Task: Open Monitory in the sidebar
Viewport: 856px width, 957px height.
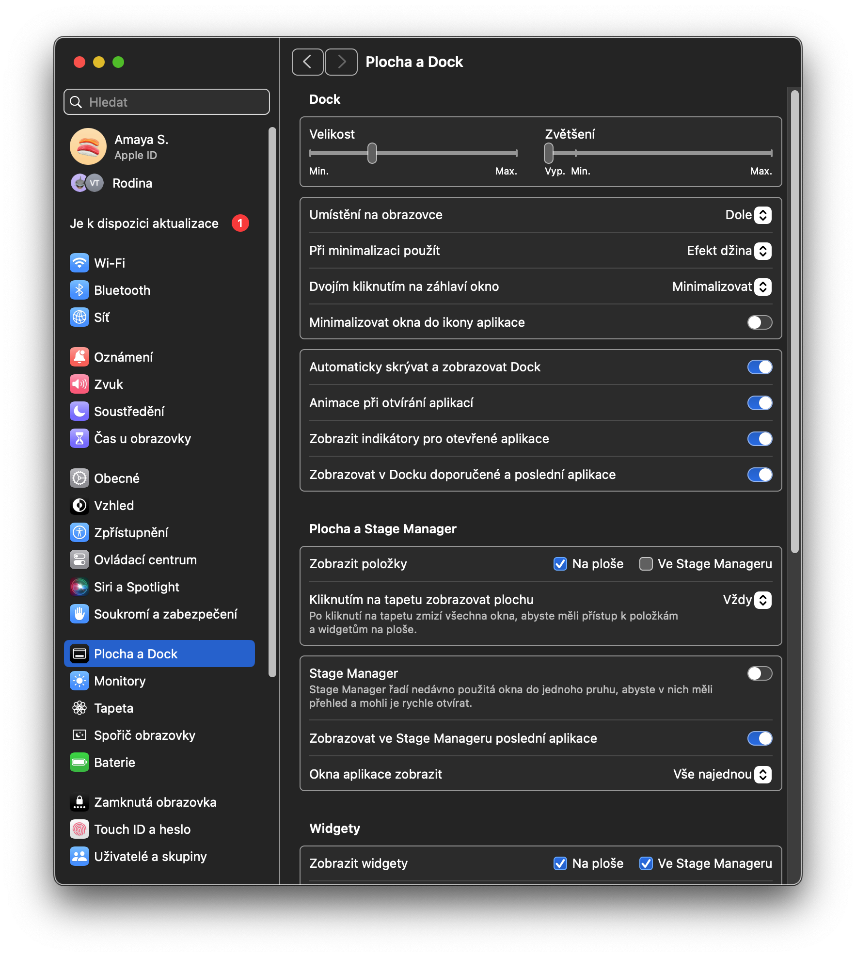Action: pyautogui.click(x=159, y=681)
